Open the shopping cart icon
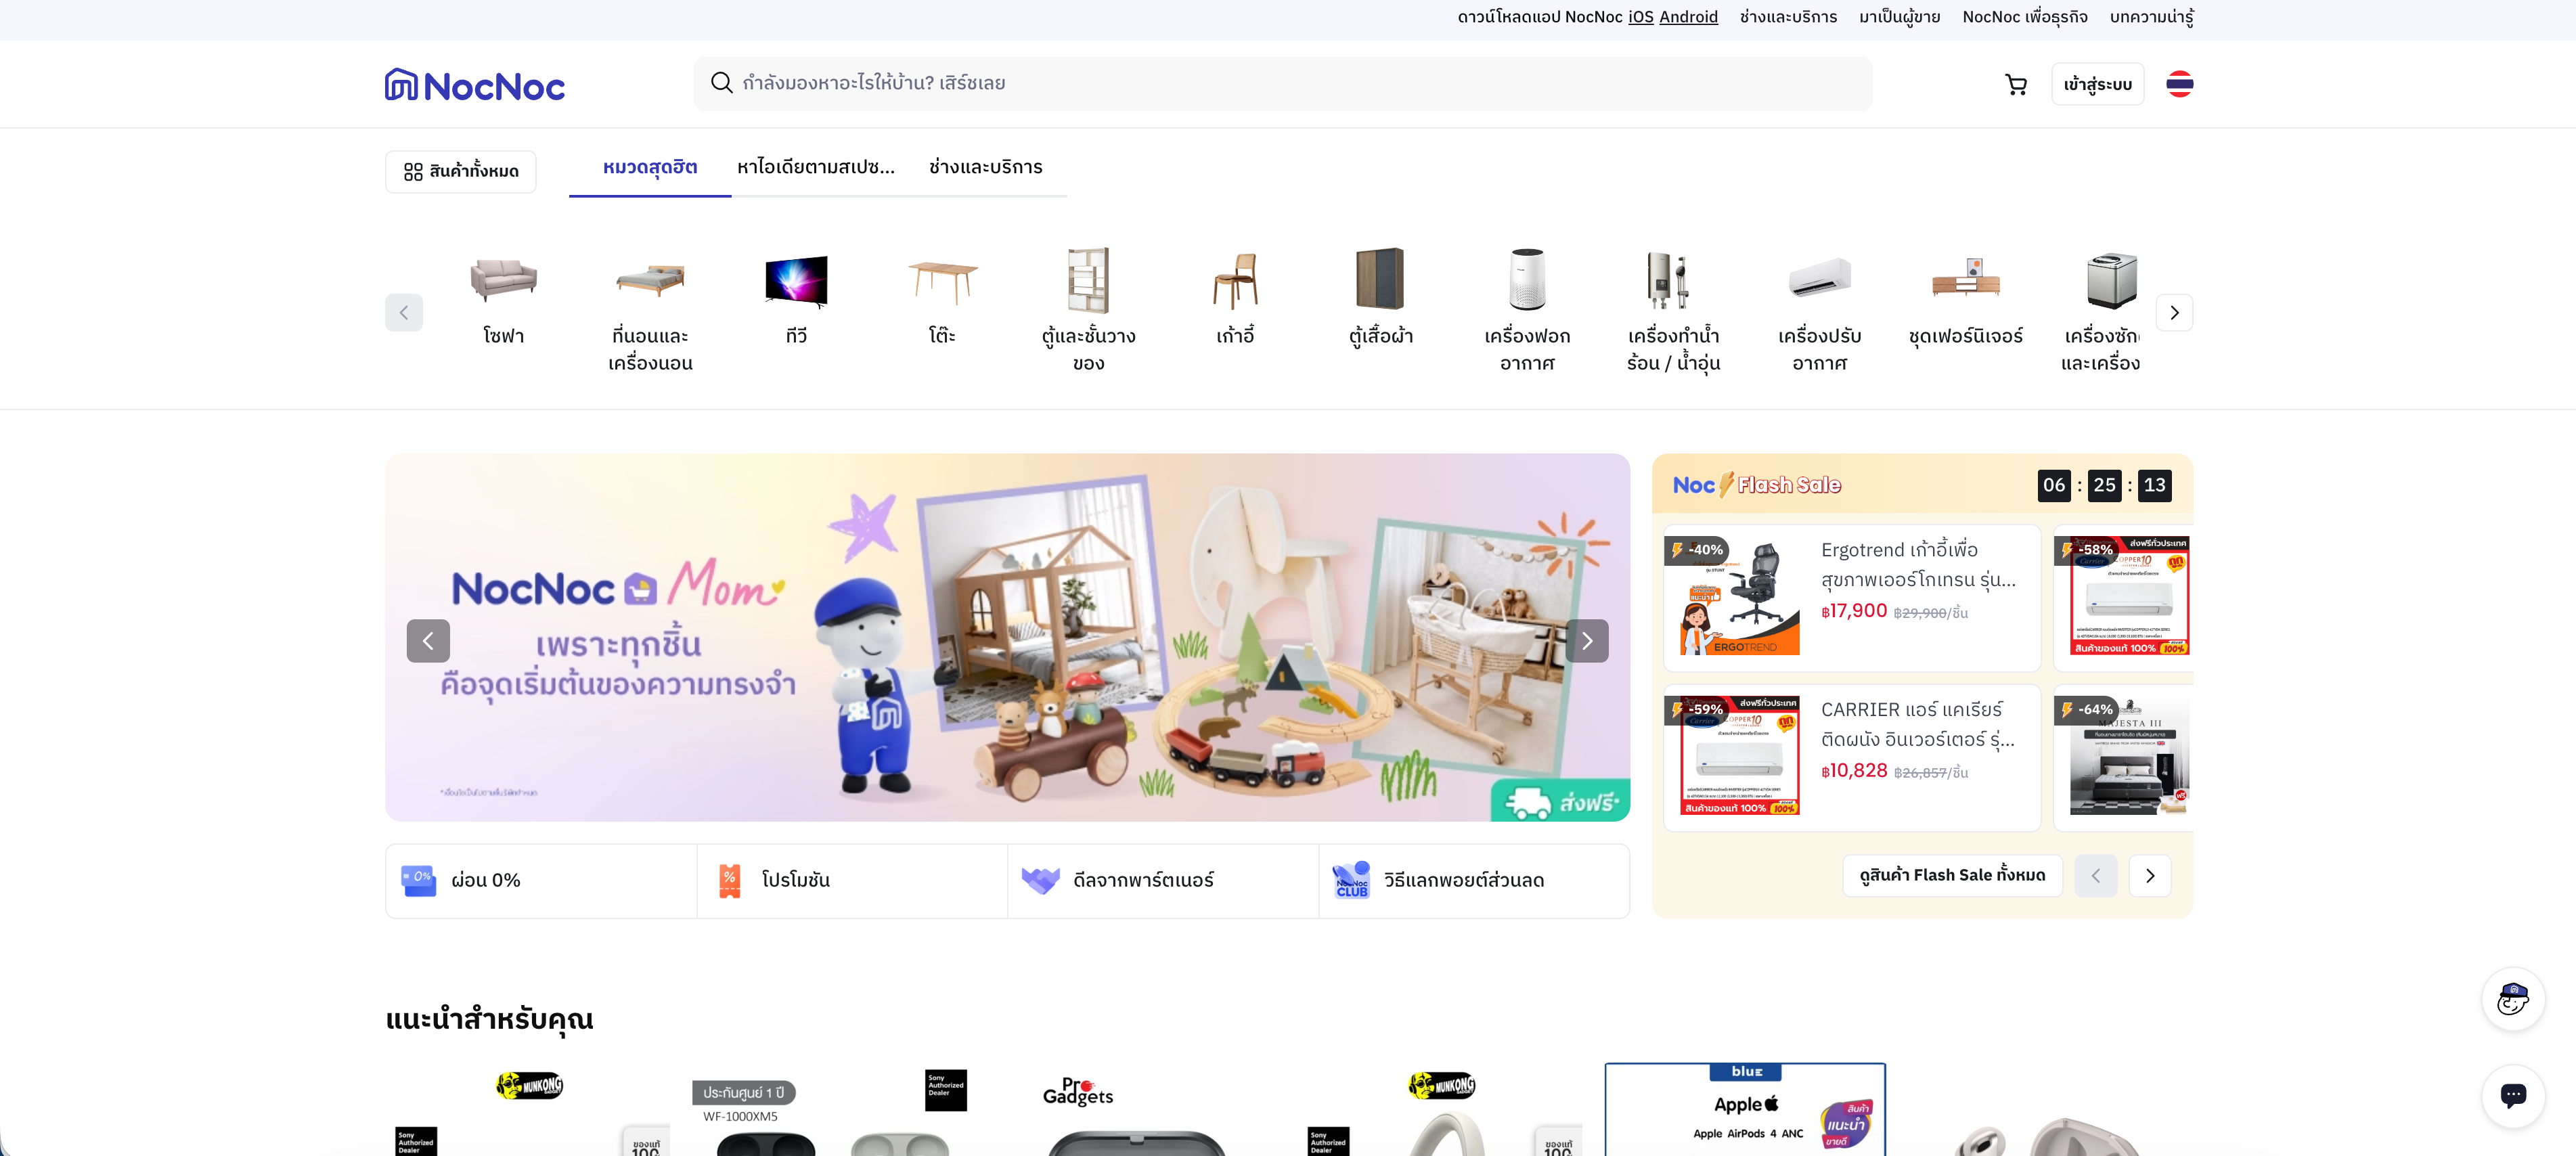 coord(2016,85)
